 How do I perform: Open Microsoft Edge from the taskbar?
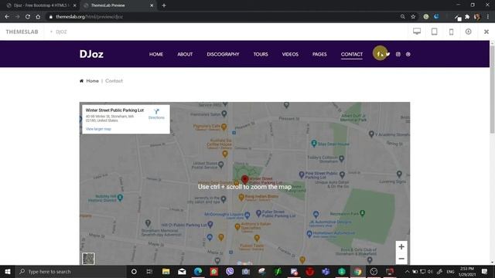pyautogui.click(x=198, y=271)
